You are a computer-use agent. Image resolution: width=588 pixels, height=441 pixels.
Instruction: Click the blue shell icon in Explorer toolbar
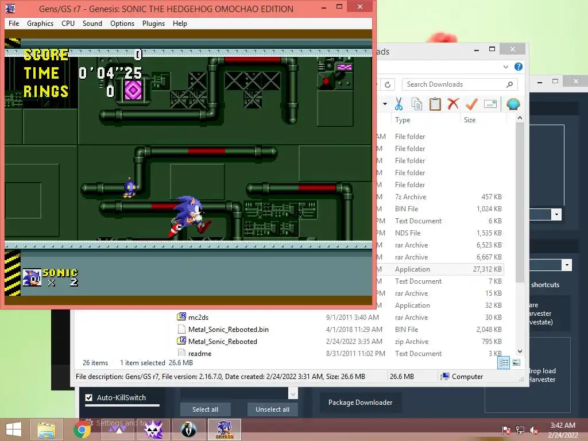513,104
